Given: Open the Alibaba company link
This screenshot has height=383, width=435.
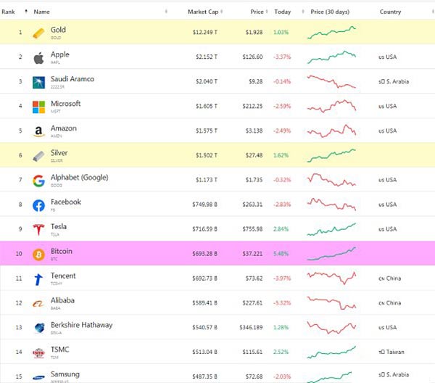Looking at the screenshot, I should tap(62, 300).
